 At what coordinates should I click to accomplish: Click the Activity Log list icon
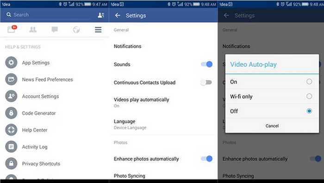(x=11, y=146)
